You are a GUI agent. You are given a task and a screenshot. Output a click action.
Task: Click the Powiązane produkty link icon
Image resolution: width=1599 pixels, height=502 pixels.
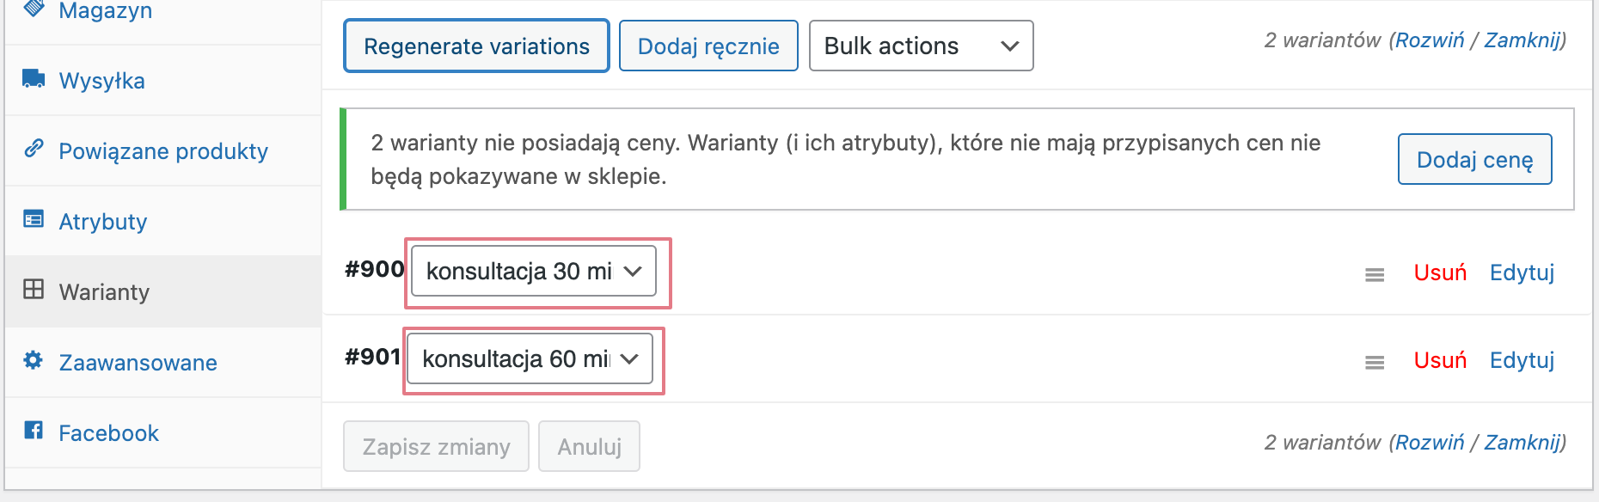tap(34, 149)
